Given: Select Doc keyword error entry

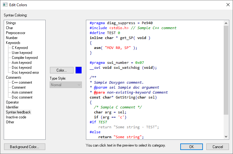Looking at the screenshot, I should tap(25, 73).
